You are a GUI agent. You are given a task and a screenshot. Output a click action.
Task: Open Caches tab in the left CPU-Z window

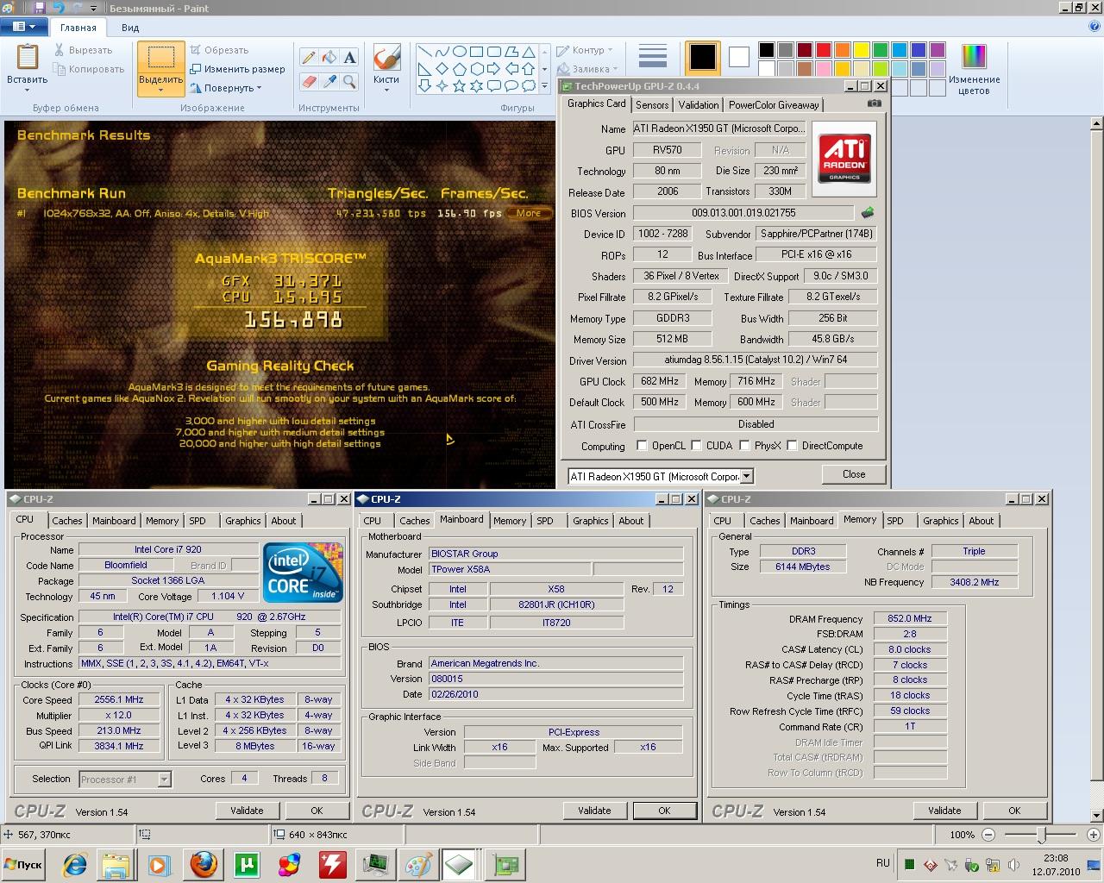point(67,521)
